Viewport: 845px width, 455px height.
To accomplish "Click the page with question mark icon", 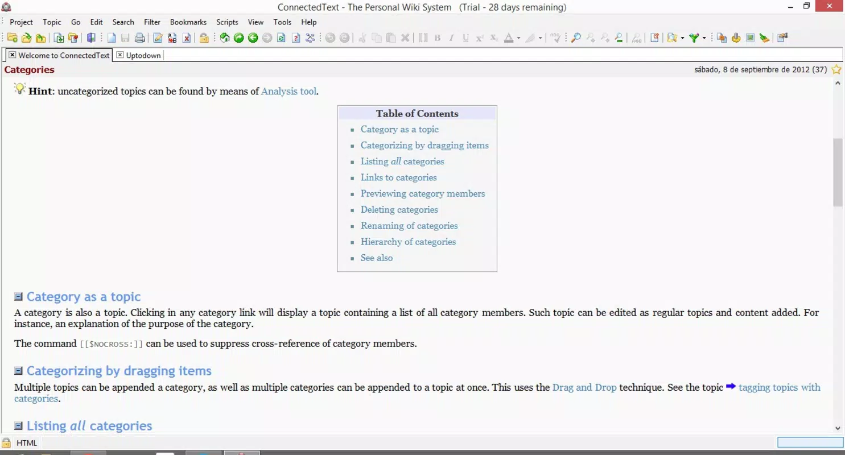I will [296, 38].
